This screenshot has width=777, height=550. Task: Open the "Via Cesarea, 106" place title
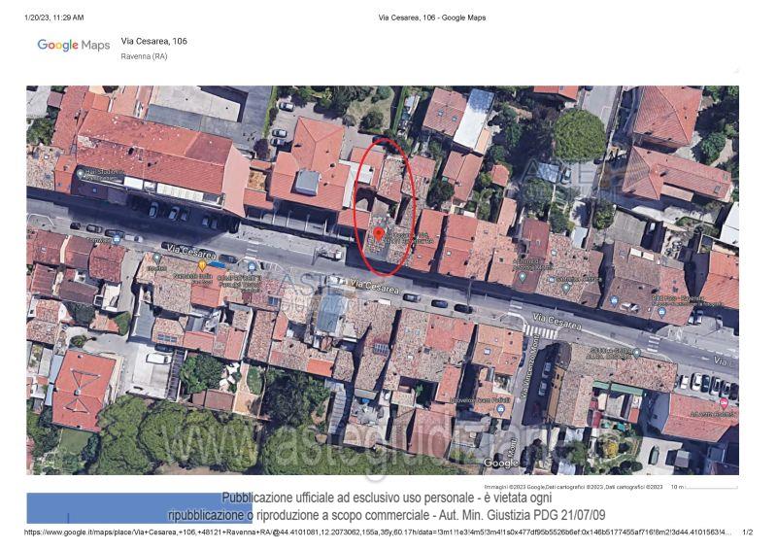coord(153,42)
